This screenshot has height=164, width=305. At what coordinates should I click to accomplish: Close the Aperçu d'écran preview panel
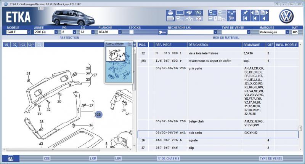tap(130, 44)
